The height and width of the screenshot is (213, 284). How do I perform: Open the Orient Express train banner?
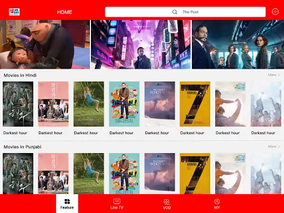238,44
